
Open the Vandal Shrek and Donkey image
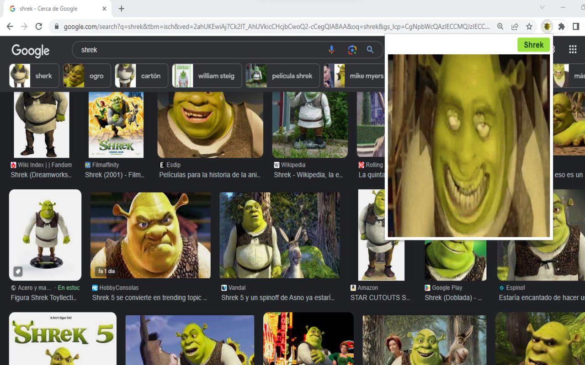coord(280,235)
